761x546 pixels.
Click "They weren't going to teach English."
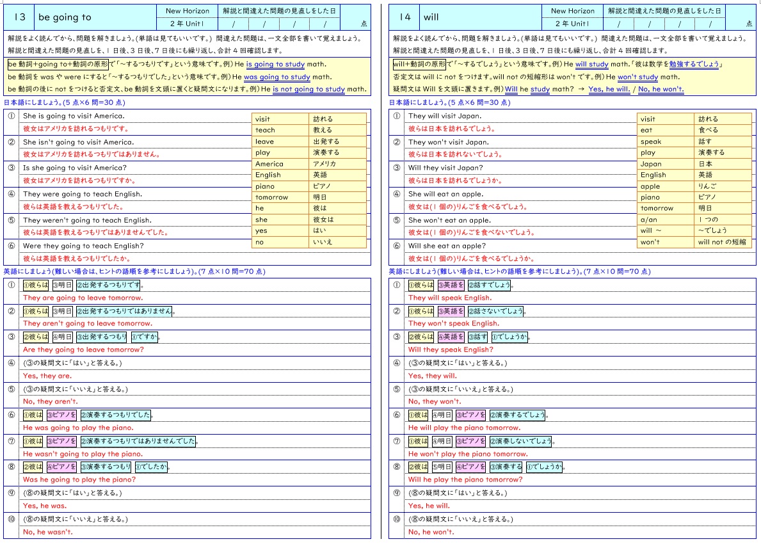(87, 220)
